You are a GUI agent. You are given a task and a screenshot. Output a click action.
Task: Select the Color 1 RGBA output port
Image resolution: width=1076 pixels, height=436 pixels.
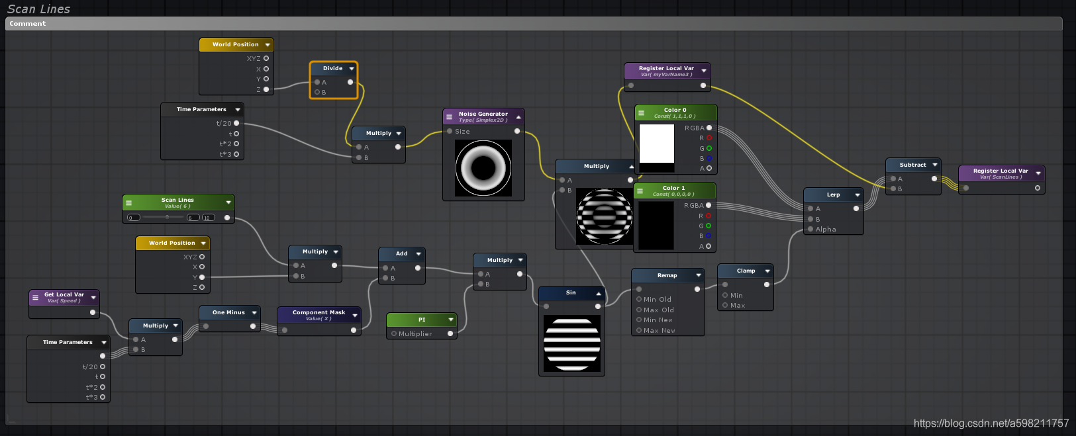[709, 205]
